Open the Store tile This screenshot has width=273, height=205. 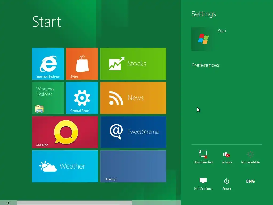(x=82, y=64)
